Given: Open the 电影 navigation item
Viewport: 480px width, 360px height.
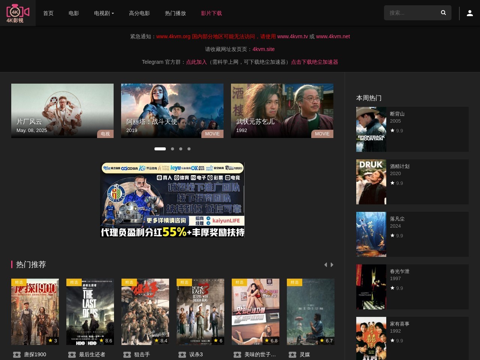Looking at the screenshot, I should (x=74, y=13).
